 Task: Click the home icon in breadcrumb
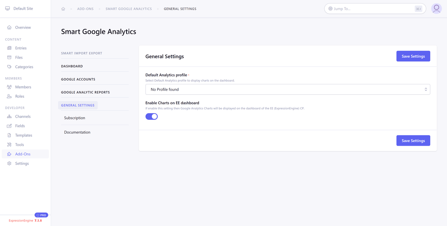pos(63,9)
